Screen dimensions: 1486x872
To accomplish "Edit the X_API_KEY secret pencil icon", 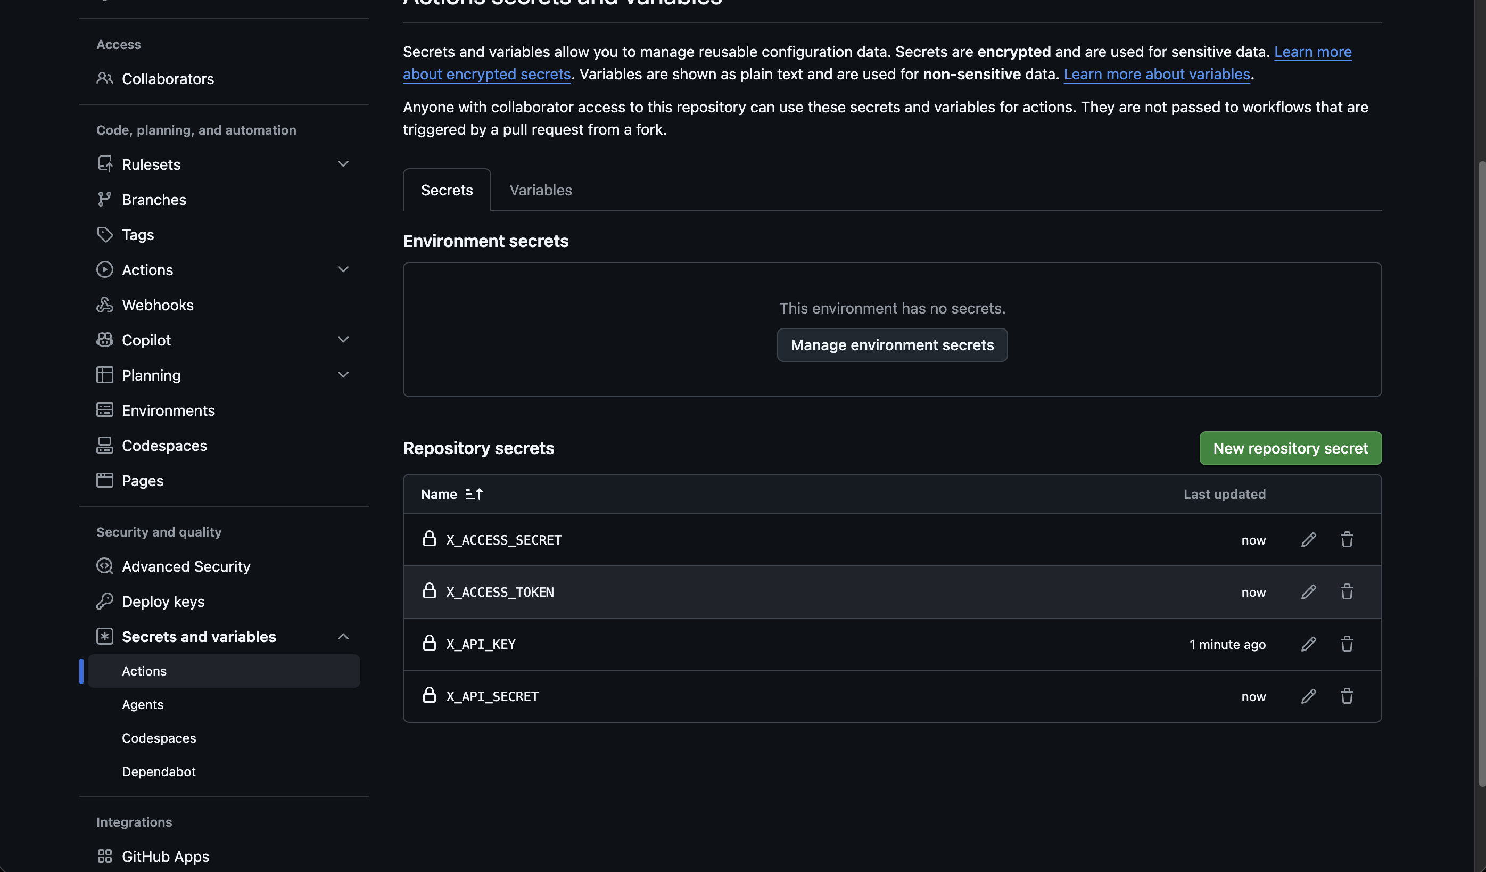I will coord(1308,644).
